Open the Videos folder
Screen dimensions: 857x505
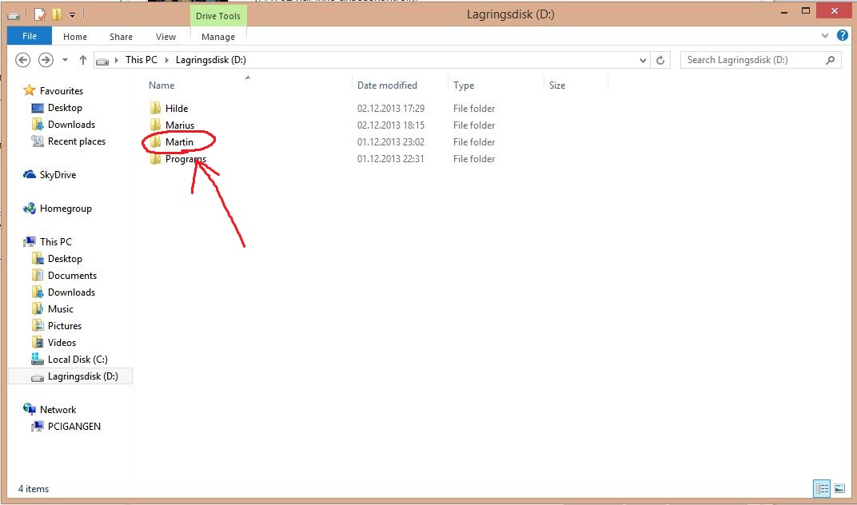[x=62, y=343]
